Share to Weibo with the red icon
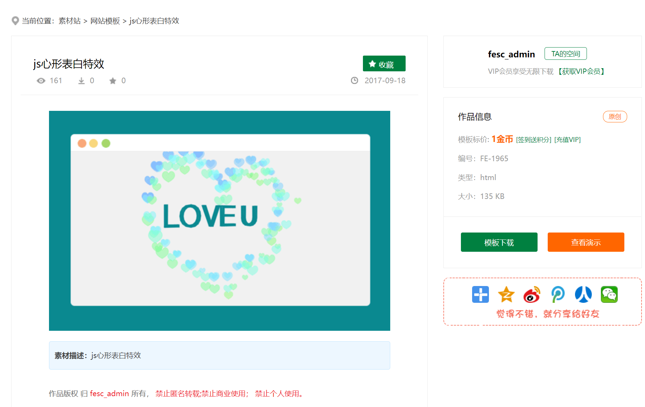The image size is (645, 407). tap(532, 294)
